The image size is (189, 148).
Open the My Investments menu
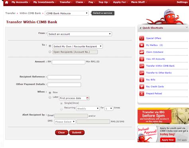click(45, 2)
